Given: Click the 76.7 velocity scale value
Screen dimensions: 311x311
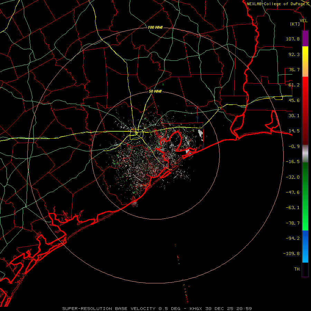Looking at the screenshot, I should click(294, 69).
